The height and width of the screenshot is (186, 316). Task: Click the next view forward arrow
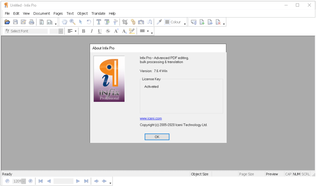tap(104, 181)
